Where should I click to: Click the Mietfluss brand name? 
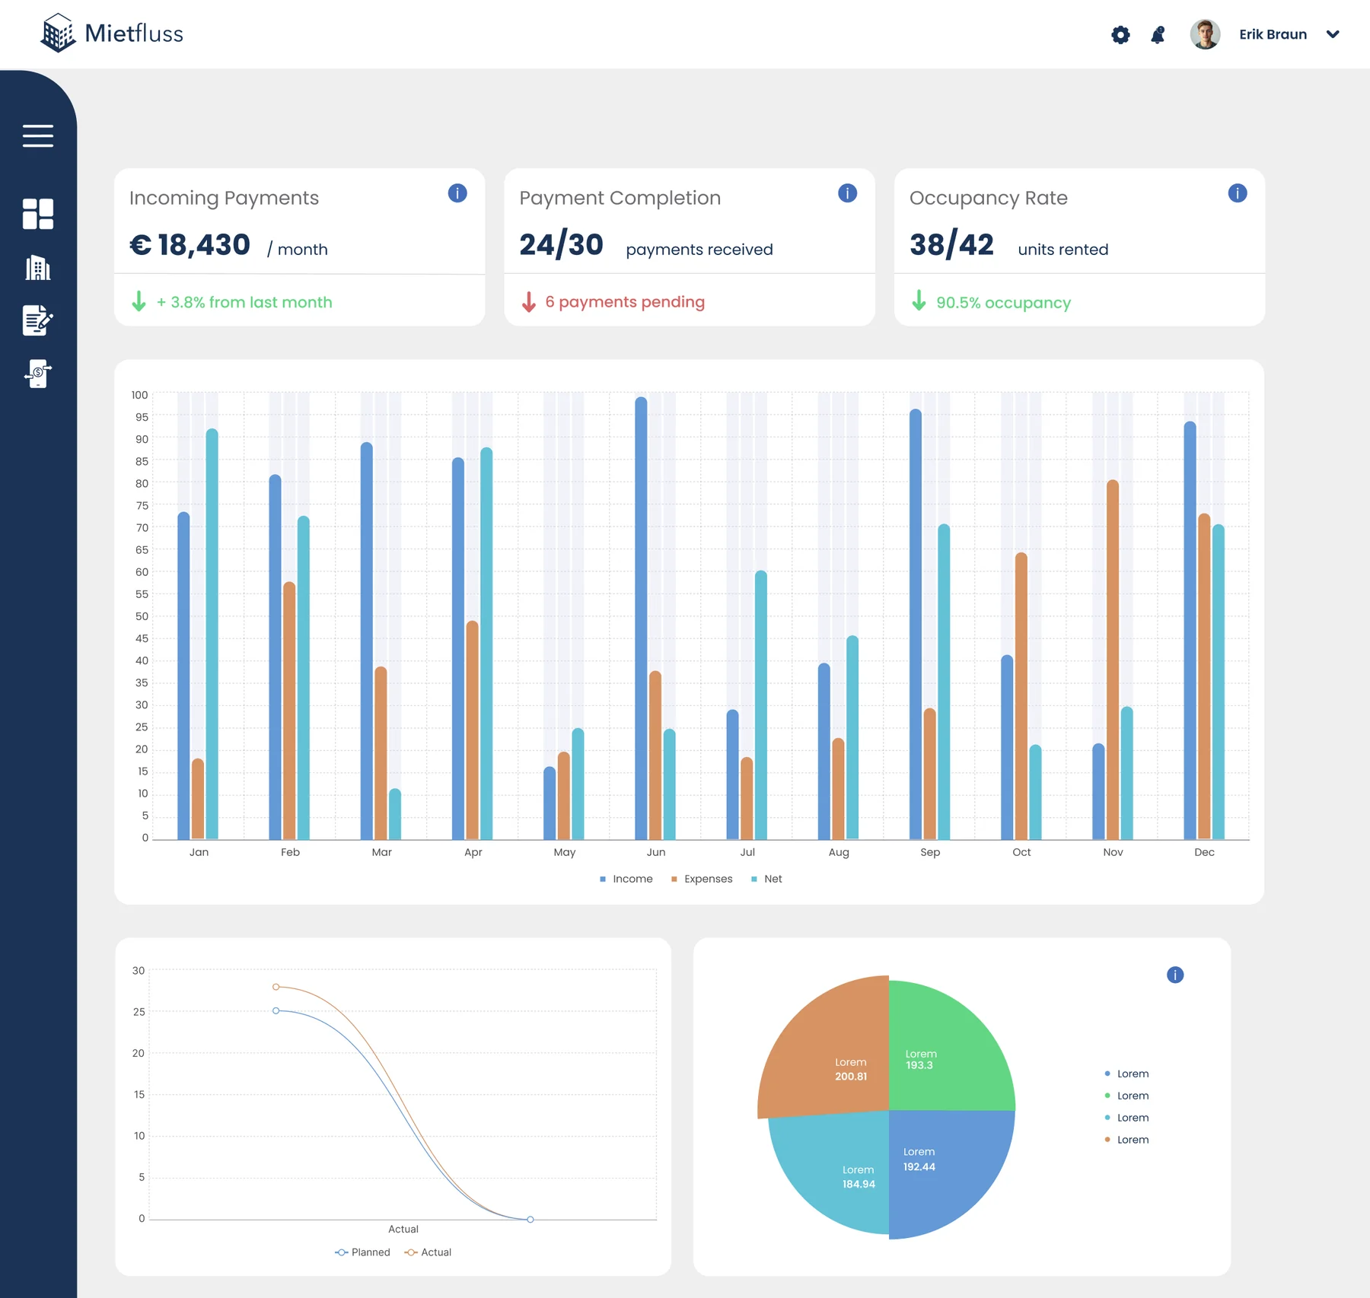pyautogui.click(x=134, y=33)
